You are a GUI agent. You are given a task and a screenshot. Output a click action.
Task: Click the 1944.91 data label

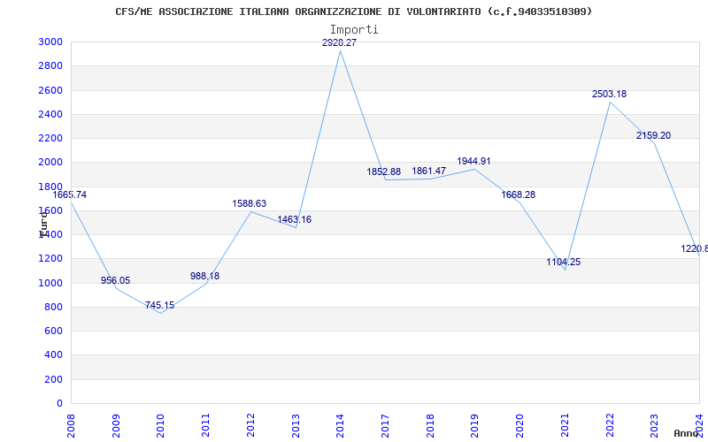coord(473,161)
